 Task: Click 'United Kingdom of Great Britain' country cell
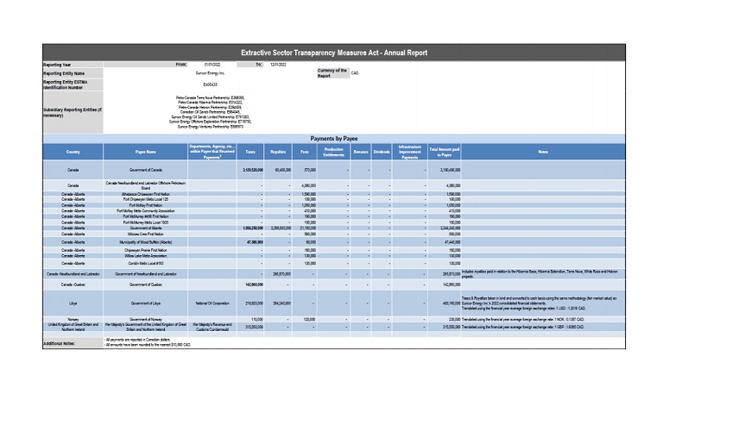[73, 327]
